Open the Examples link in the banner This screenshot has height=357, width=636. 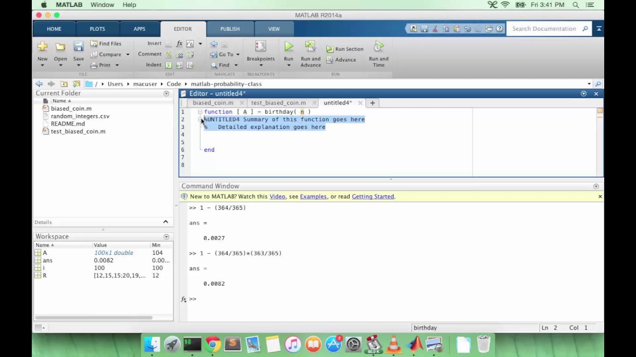[313, 196]
